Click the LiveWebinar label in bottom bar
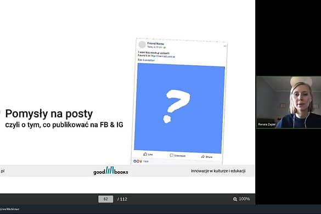This screenshot has width=321, height=214. point(10,209)
